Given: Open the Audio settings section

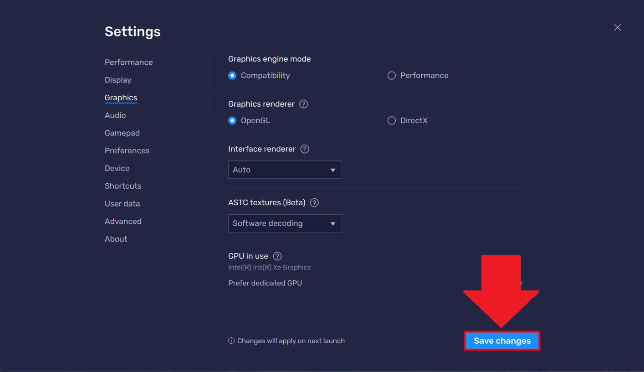Looking at the screenshot, I should (x=115, y=115).
